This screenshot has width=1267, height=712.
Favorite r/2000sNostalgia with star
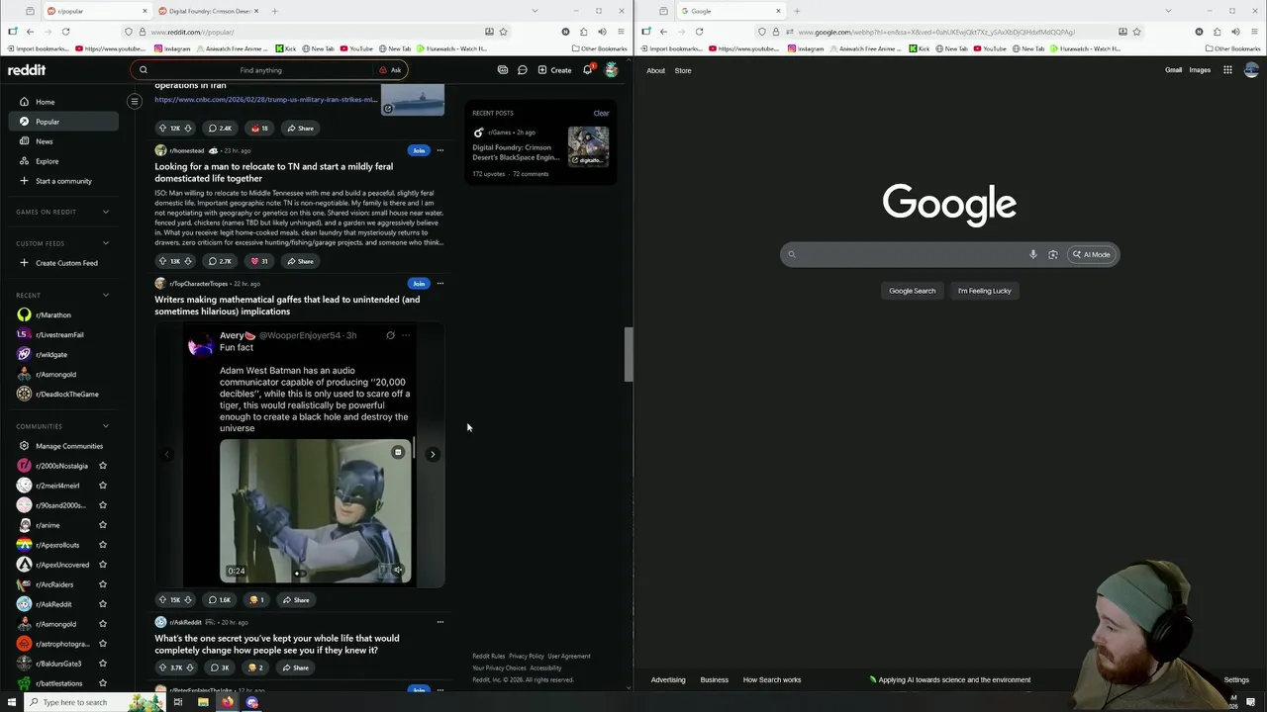coord(103,466)
